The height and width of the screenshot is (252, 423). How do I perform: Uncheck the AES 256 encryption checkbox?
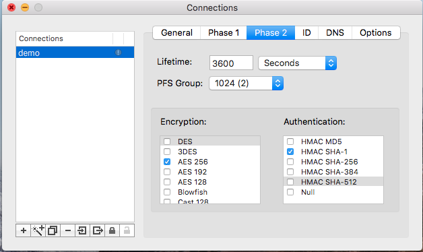167,162
